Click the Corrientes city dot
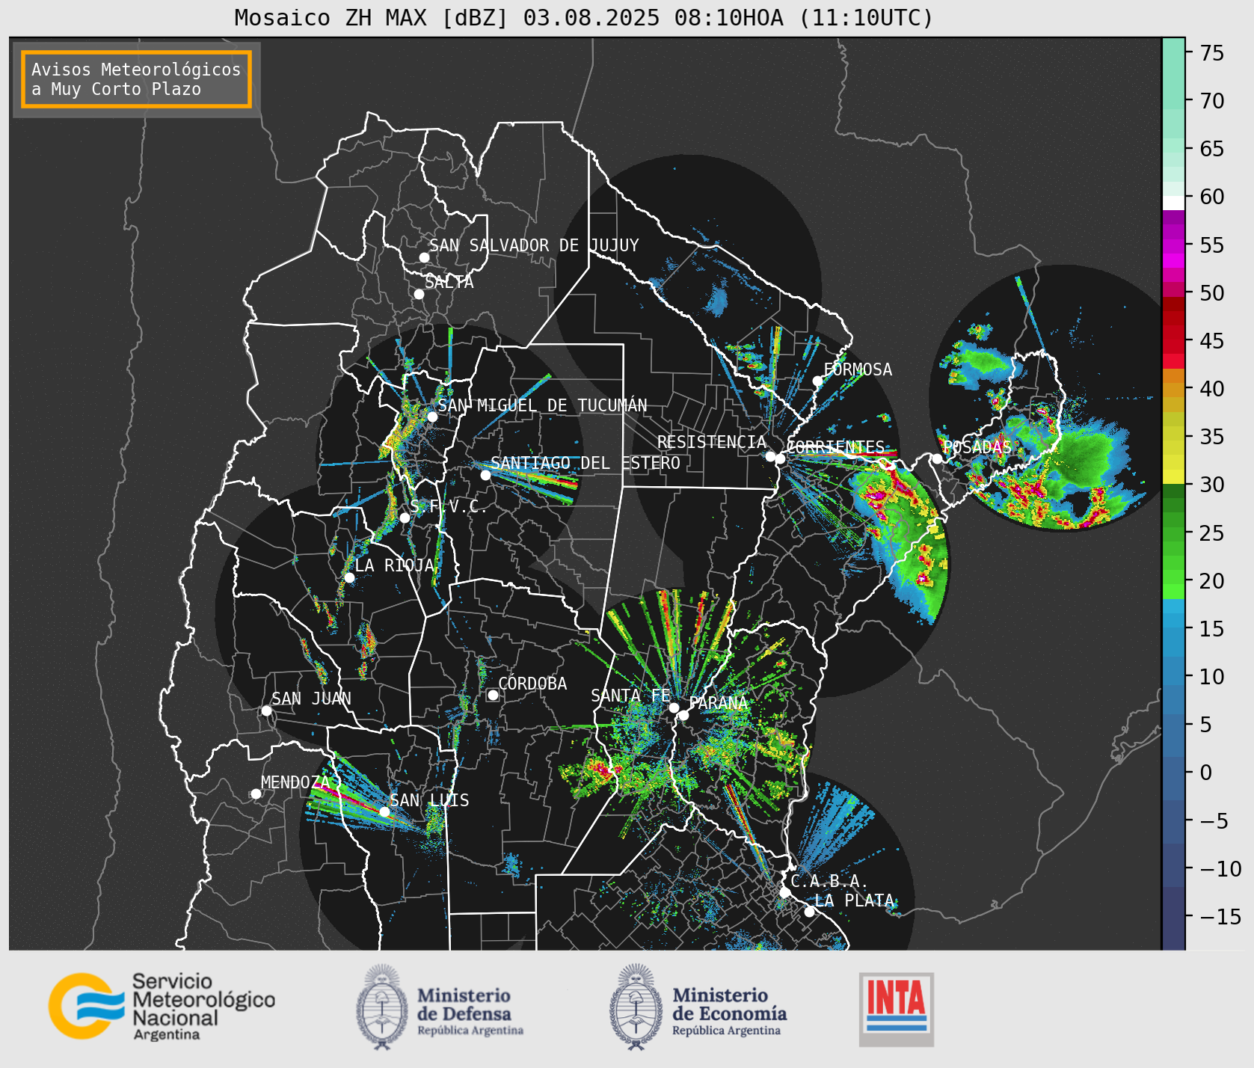This screenshot has width=1254, height=1068. point(780,458)
